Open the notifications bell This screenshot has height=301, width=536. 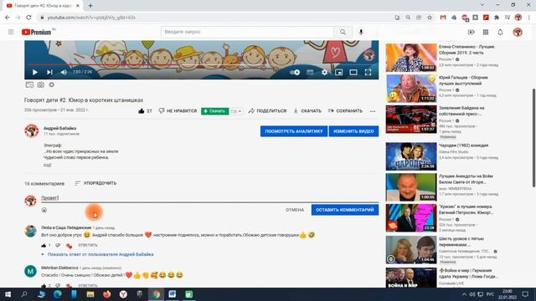(x=500, y=32)
